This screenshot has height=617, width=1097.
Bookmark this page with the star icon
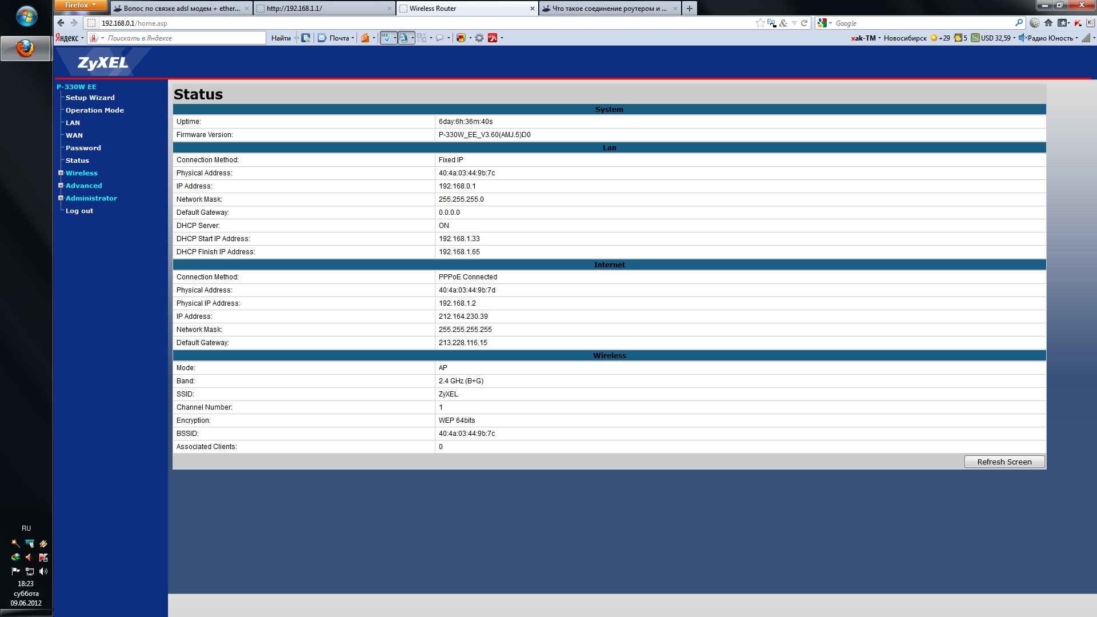pos(760,23)
